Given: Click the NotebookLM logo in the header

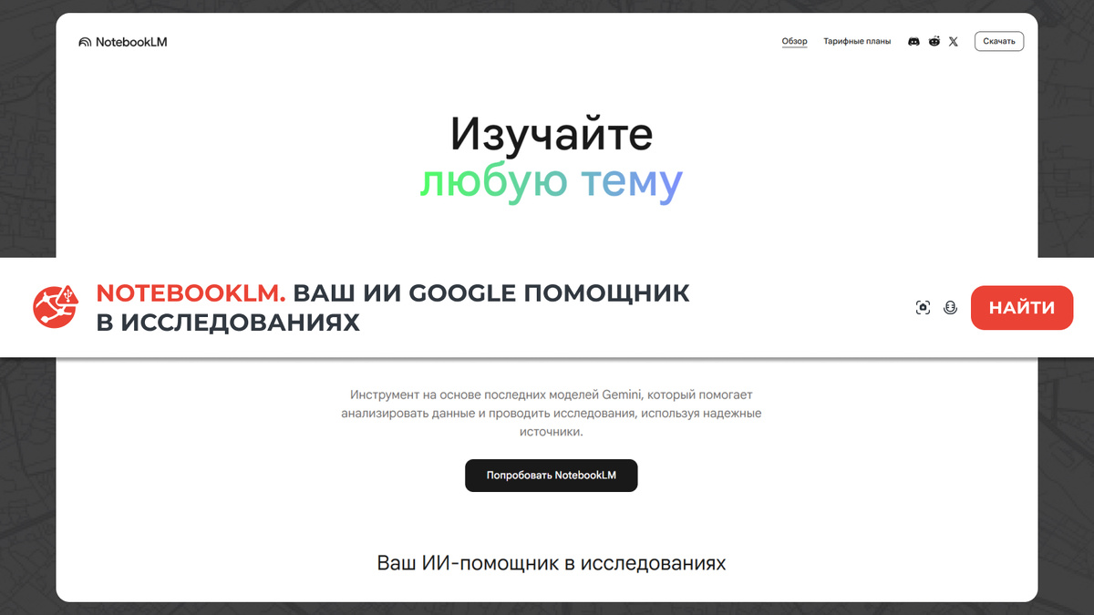Looking at the screenshot, I should pos(123,42).
